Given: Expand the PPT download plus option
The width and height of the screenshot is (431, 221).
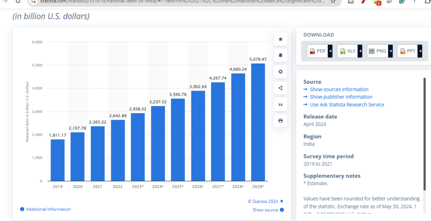Looking at the screenshot, I should (x=420, y=51).
